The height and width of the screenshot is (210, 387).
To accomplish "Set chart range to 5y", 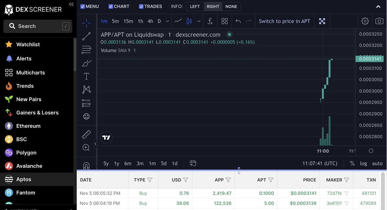I will click(x=106, y=163).
